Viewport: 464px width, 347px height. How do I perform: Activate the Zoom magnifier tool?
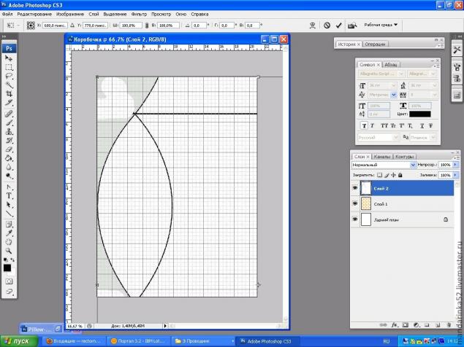coord(9,250)
